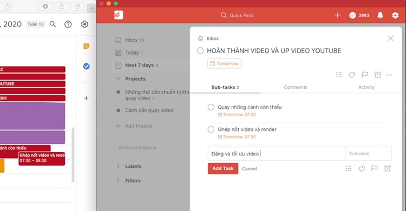Click Tomorrow 07:30 due date of second sub-task
Viewport: 406px width, 211px height.
(x=237, y=137)
